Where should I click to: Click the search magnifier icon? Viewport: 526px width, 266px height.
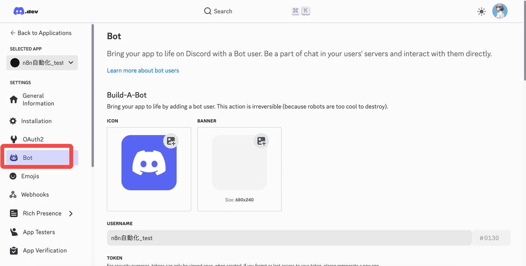coord(208,11)
